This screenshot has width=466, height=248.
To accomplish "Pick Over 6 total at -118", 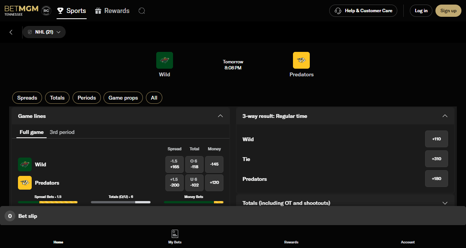I will [x=194, y=164].
